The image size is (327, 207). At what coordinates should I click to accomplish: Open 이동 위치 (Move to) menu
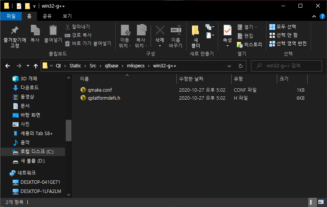point(125,36)
